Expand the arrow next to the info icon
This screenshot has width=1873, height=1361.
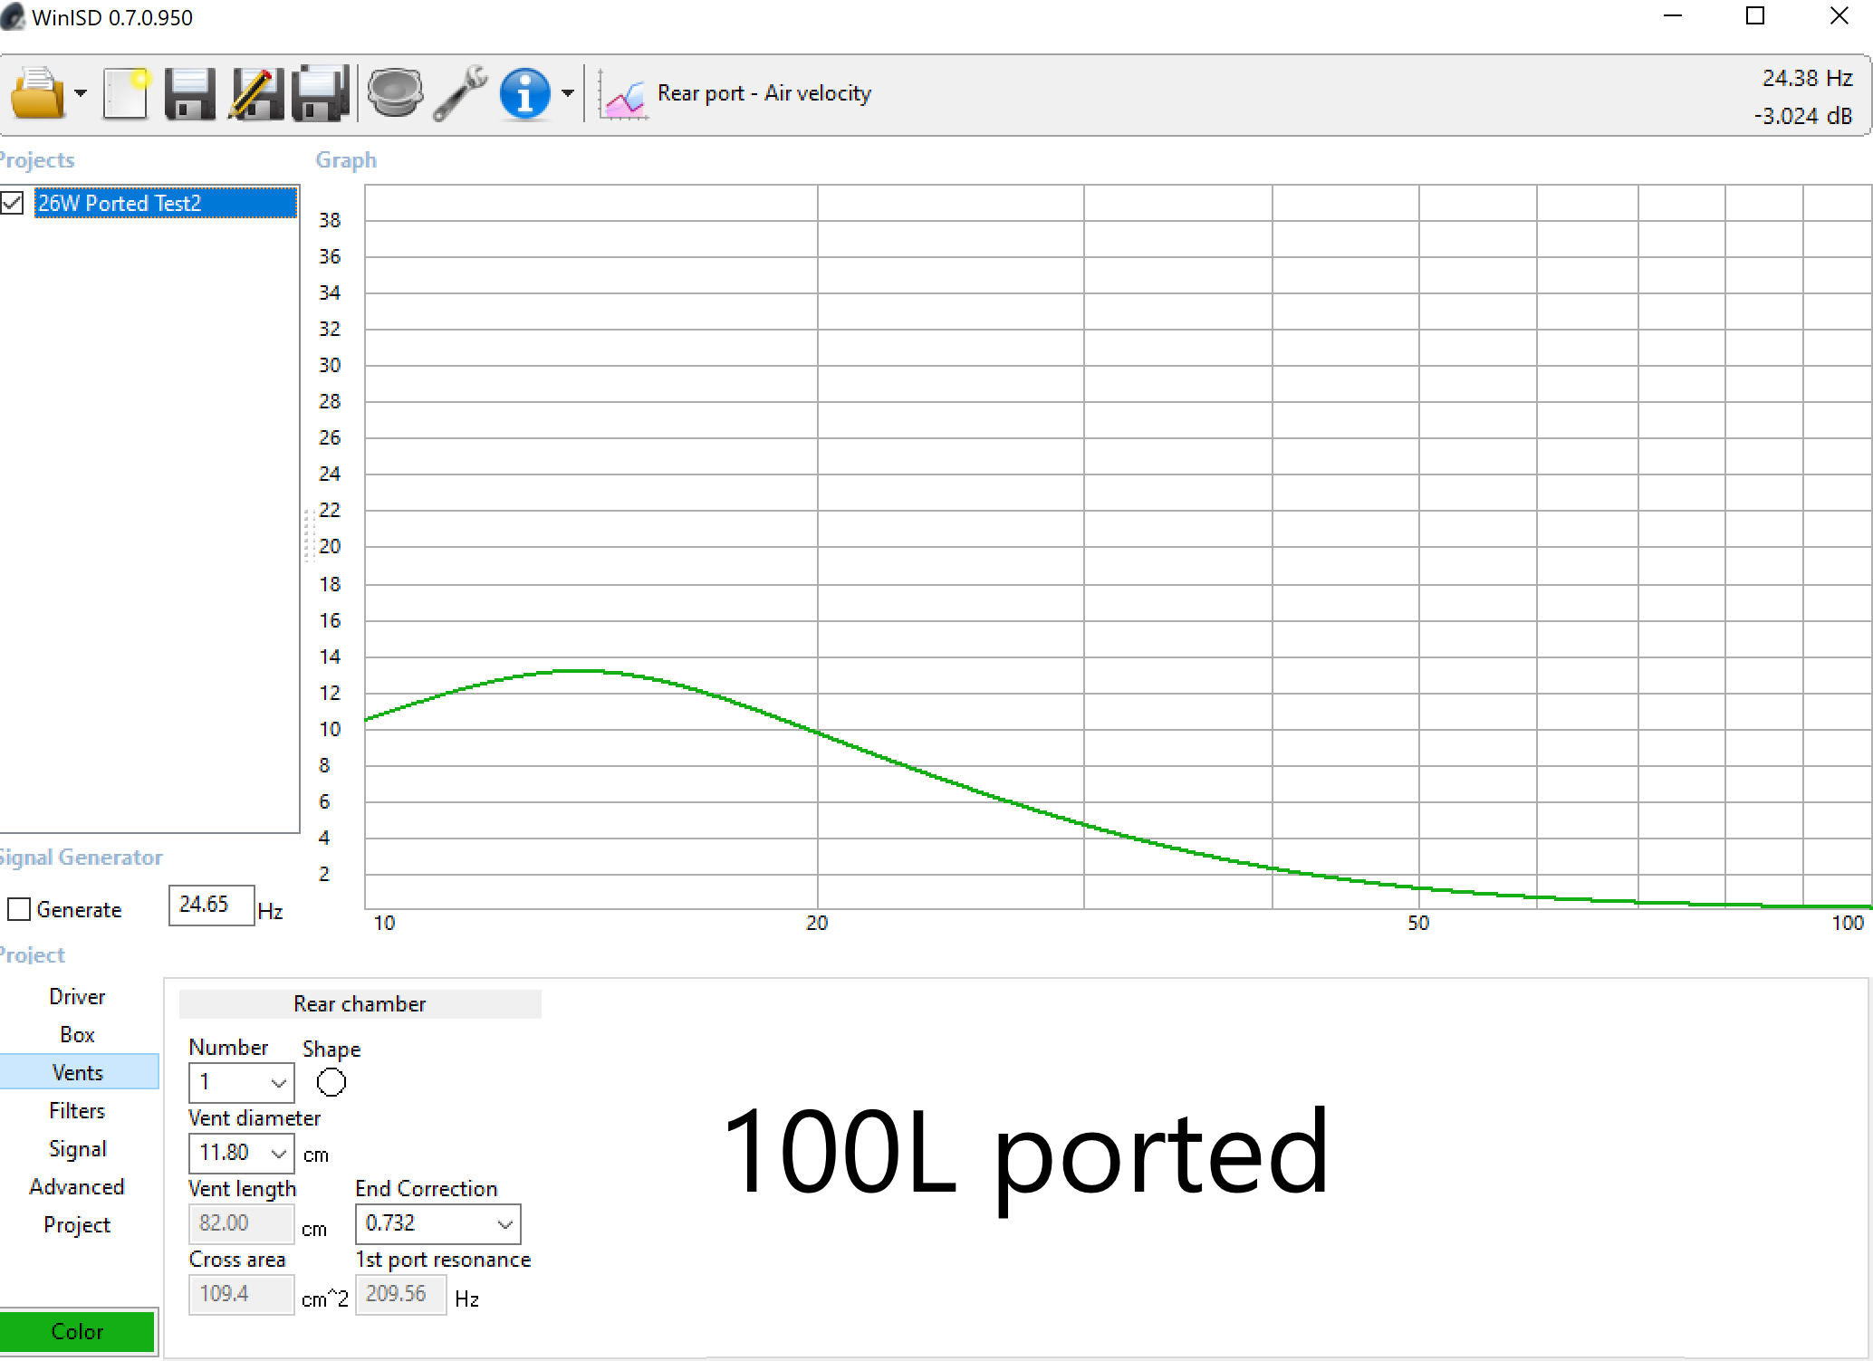(x=568, y=93)
